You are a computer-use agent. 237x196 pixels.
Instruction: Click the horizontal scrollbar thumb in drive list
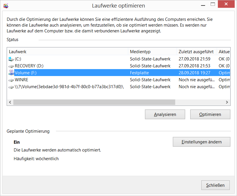[x=94, y=102]
